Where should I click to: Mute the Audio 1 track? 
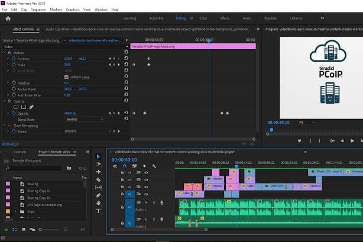click(145, 202)
